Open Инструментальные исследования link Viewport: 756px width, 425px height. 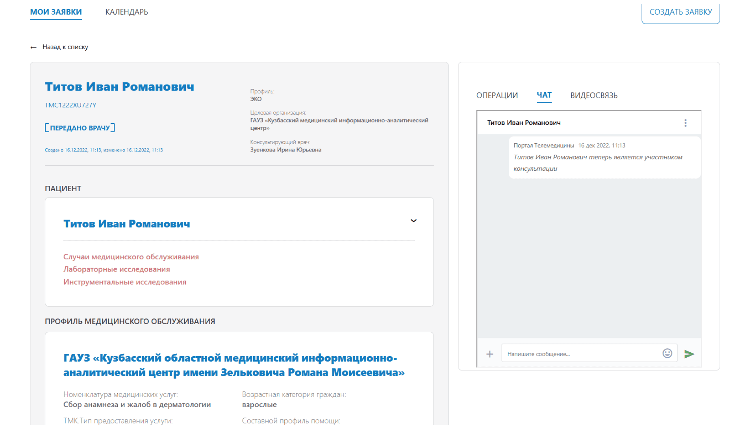coord(125,282)
